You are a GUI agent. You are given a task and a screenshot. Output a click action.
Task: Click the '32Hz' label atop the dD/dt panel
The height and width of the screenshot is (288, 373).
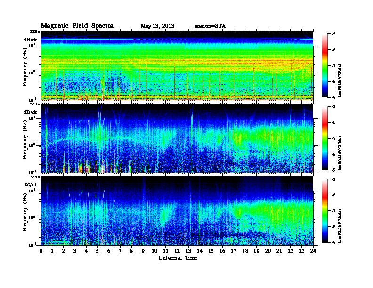click(35, 104)
